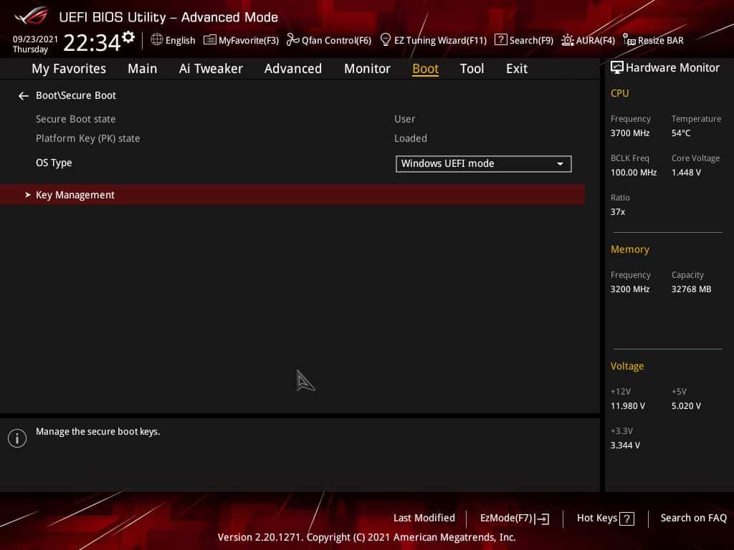Click the Platform Key (PK) state label
The image size is (734, 550).
click(x=88, y=138)
